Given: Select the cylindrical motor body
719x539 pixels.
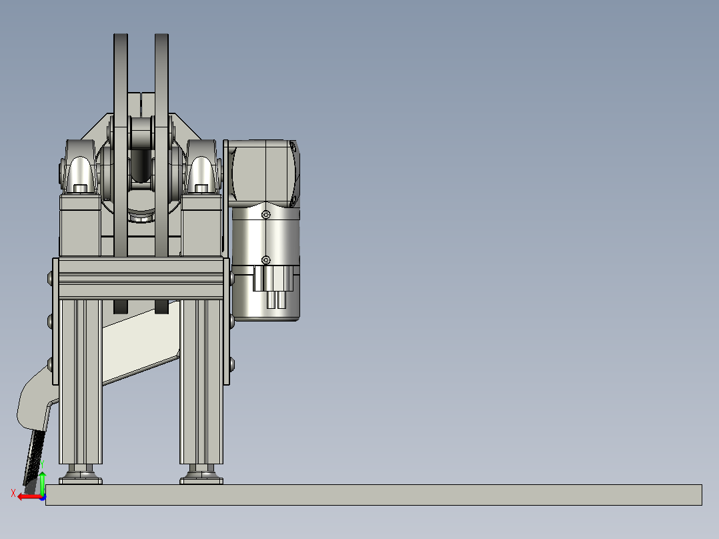Looking at the screenshot, I should (266, 263).
